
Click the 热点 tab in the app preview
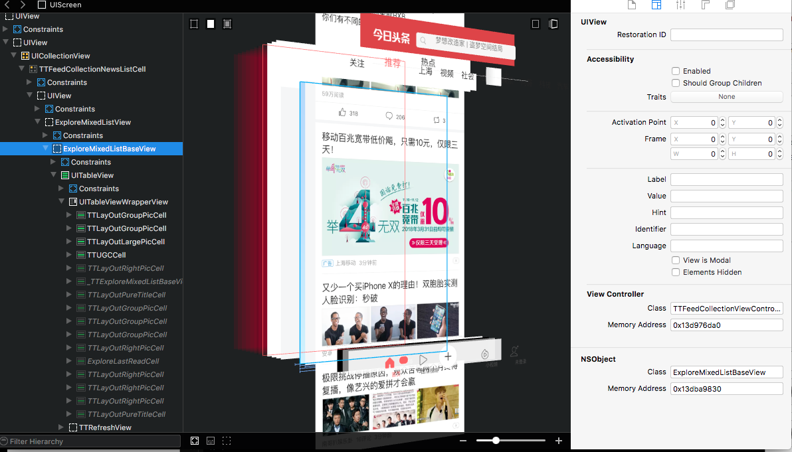[x=428, y=62]
